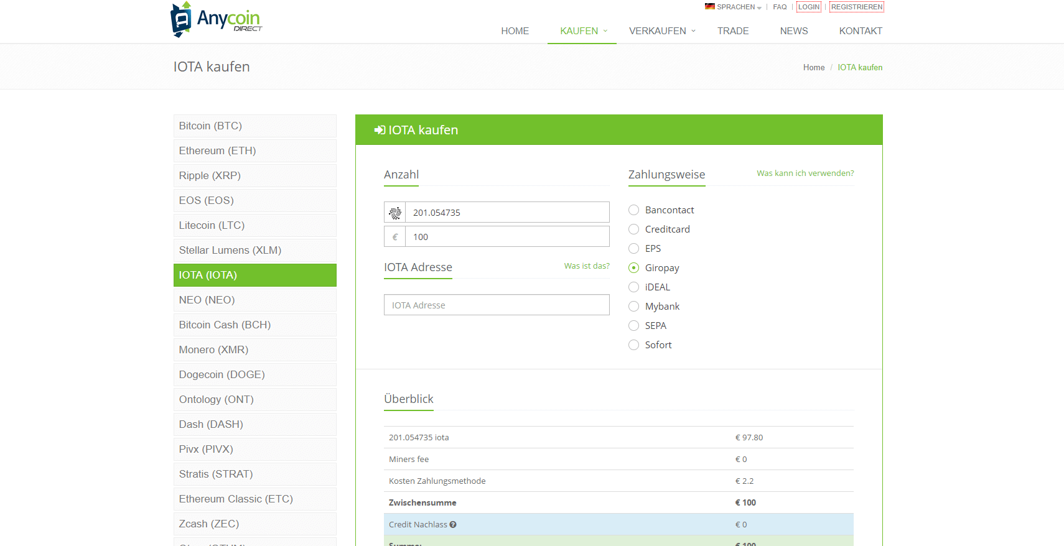Click the '€ 2.2' payment cost value
Viewport: 1064px width, 546px height.
(x=744, y=481)
